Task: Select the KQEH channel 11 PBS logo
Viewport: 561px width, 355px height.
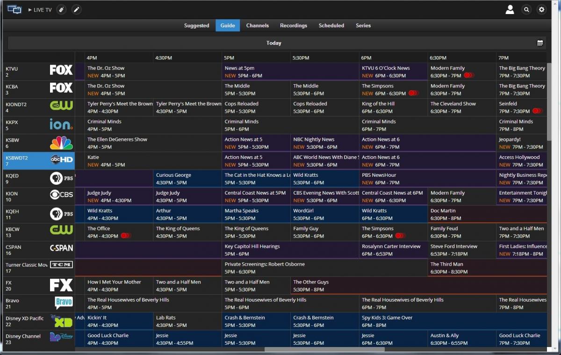Action: (x=61, y=213)
